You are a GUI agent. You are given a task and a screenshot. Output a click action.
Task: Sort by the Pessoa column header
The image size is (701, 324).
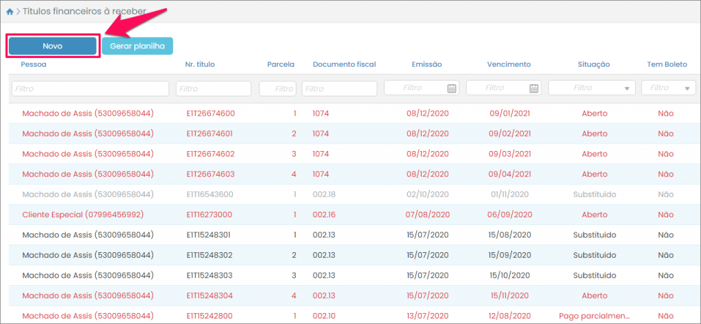[x=34, y=64]
